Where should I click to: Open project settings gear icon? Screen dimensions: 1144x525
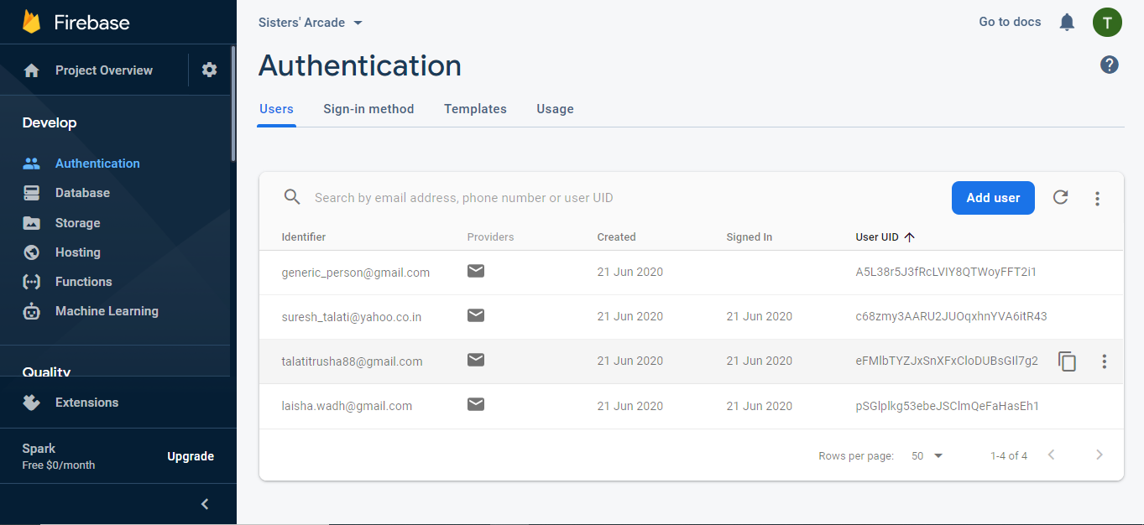point(210,70)
